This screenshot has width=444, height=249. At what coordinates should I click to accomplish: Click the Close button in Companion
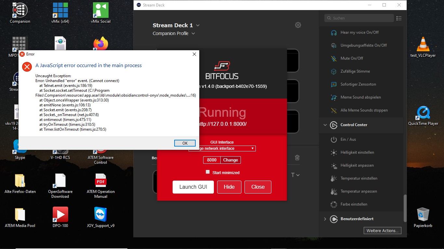point(258,187)
